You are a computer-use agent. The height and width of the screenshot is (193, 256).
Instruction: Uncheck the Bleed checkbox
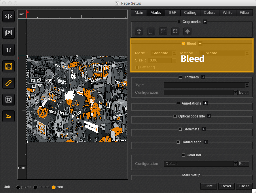[184, 44]
